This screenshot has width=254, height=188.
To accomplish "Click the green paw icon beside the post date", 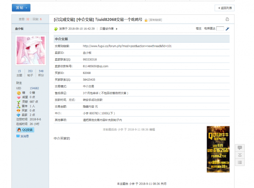I will (x=56, y=29).
